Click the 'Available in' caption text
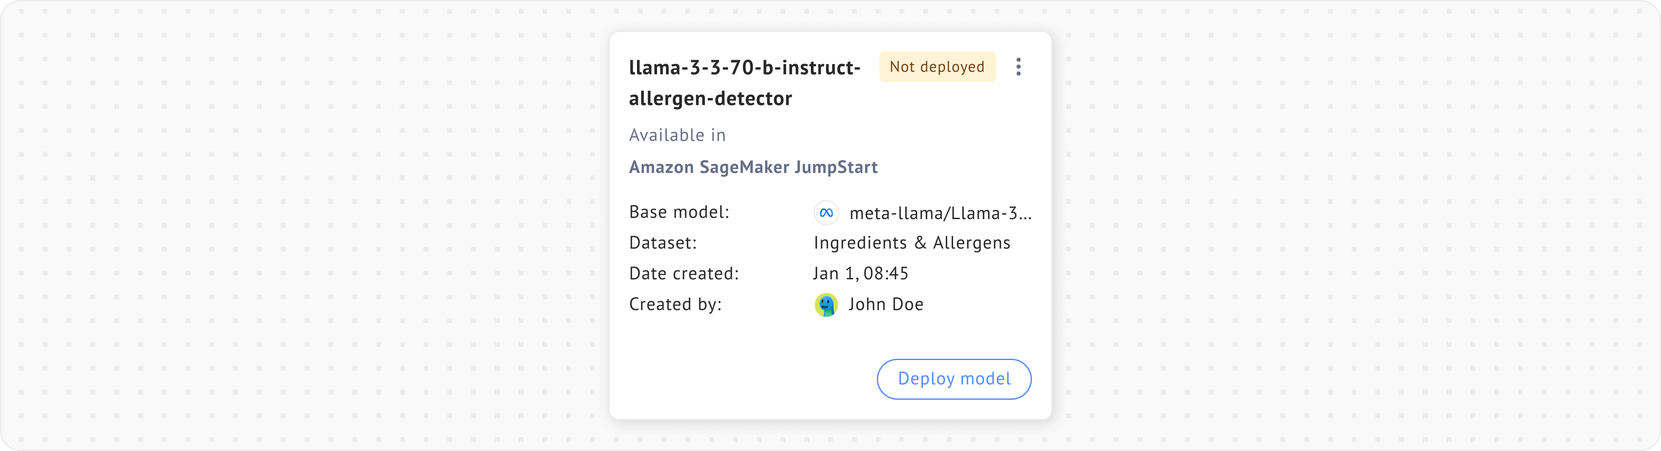Viewport: 1661px width, 451px height. pyautogui.click(x=677, y=135)
